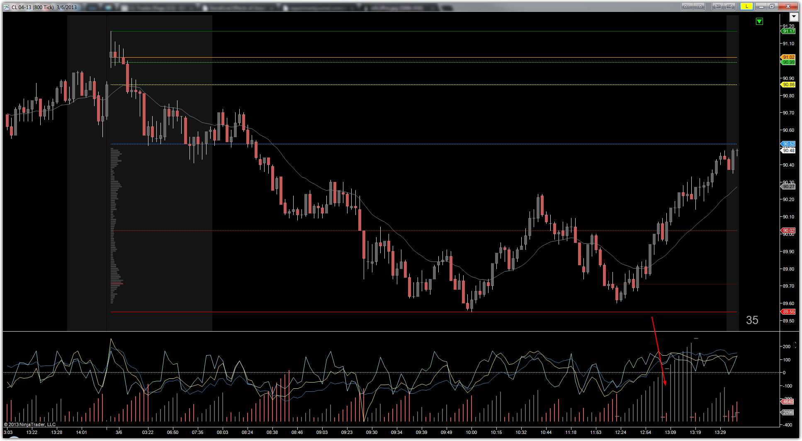Click the 07:35 time axis label
802x441 pixels.
(198, 432)
